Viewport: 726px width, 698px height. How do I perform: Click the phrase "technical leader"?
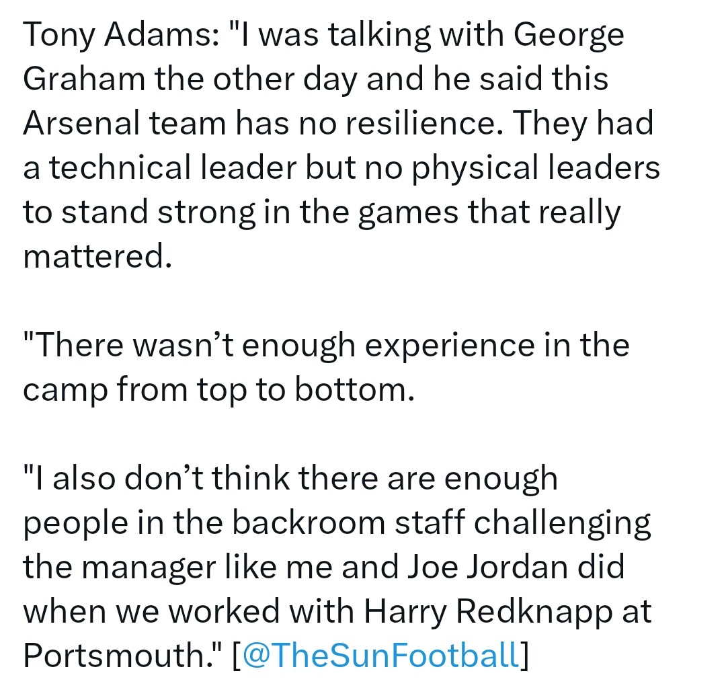[173, 167]
